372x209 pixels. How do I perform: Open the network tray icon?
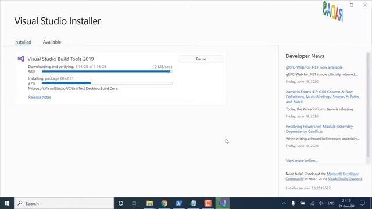point(312,203)
